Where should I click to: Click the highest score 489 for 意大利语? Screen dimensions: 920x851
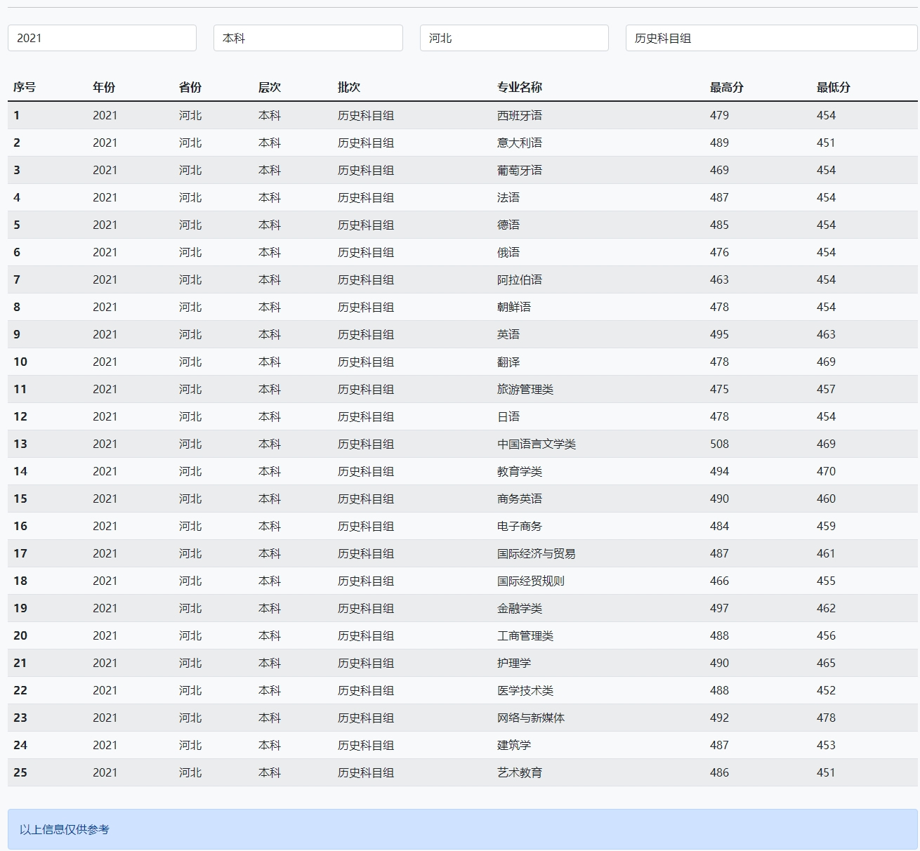(719, 143)
